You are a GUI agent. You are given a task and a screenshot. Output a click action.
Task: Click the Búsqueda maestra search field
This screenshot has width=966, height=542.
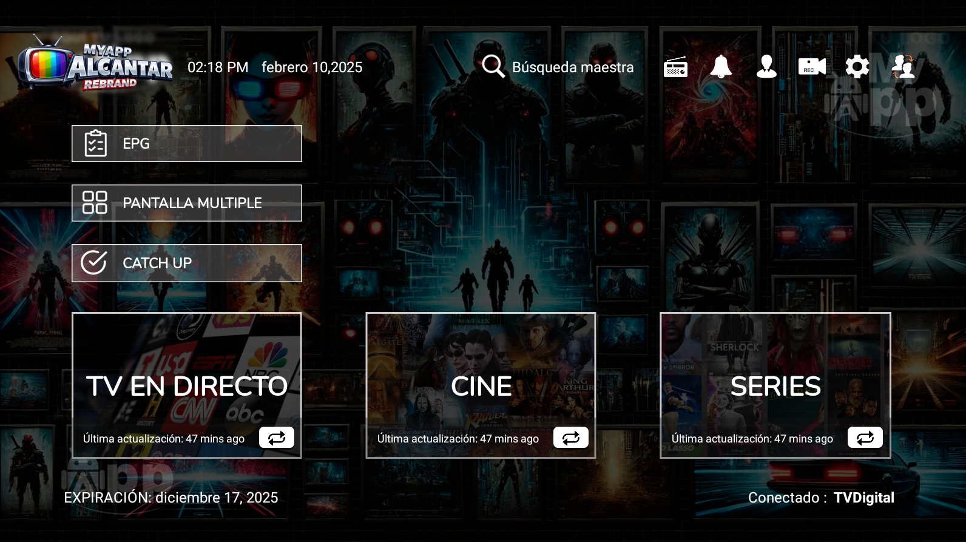pos(572,67)
